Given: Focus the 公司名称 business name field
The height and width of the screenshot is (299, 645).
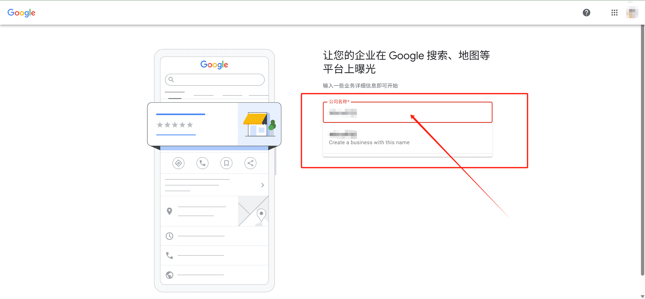Looking at the screenshot, I should [x=408, y=112].
